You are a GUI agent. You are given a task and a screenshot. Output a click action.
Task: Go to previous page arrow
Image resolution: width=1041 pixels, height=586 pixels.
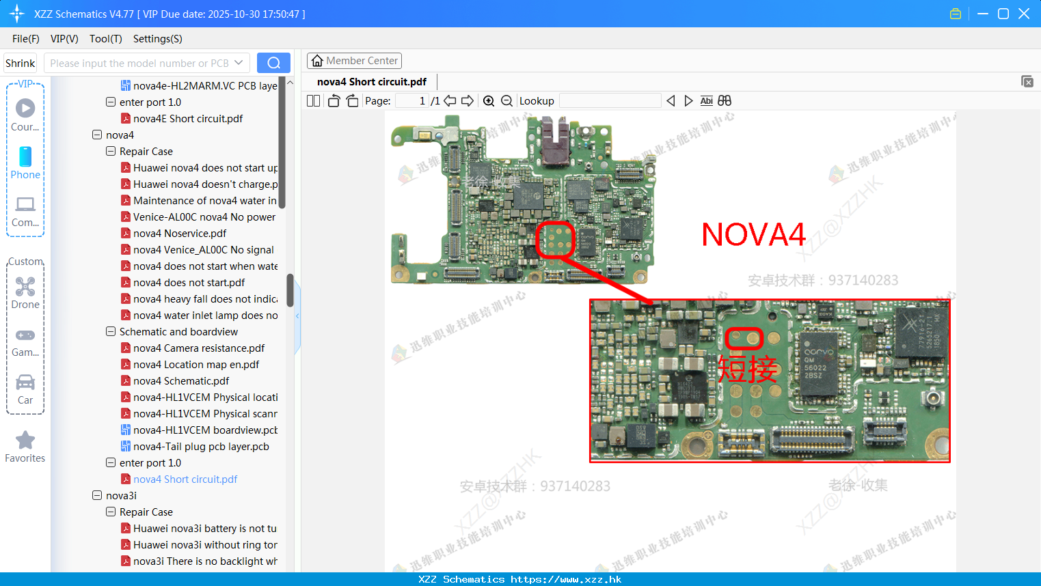click(x=450, y=100)
